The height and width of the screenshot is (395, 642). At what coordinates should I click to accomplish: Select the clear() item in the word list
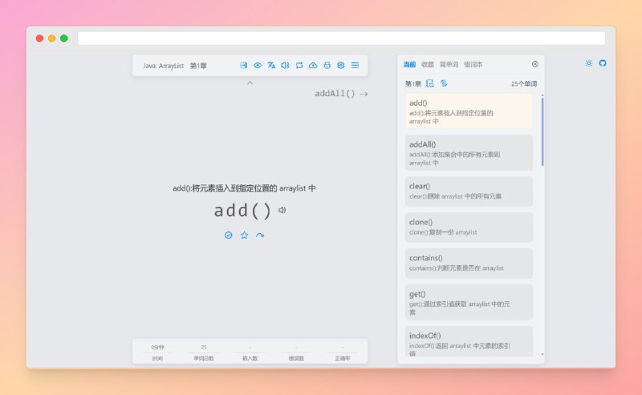coord(469,191)
